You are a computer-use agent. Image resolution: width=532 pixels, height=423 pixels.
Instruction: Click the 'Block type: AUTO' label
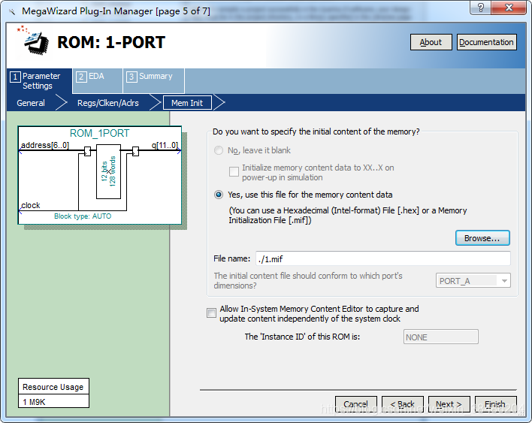83,216
